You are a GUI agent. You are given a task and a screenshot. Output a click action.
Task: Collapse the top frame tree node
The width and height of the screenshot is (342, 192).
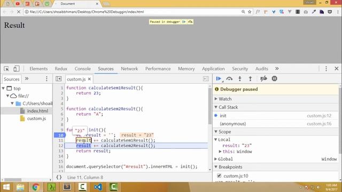click(3, 89)
